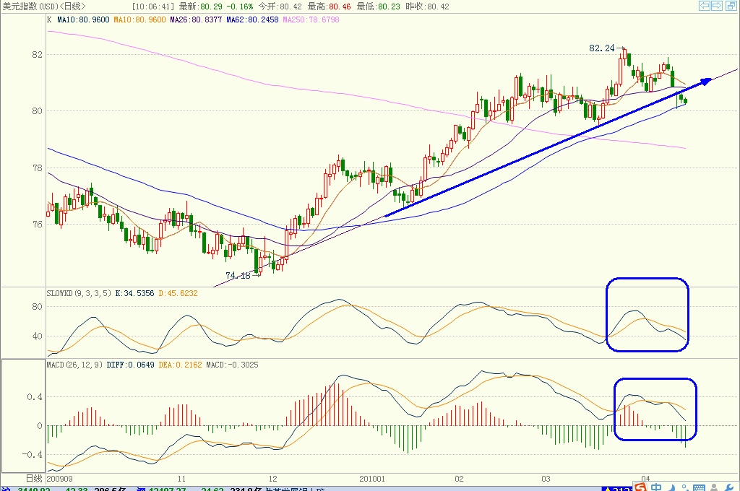
Task: Select the dark blue MA10:80.9600 label
Action: pyautogui.click(x=83, y=19)
